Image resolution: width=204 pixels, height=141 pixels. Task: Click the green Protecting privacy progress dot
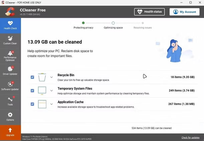(83, 23)
